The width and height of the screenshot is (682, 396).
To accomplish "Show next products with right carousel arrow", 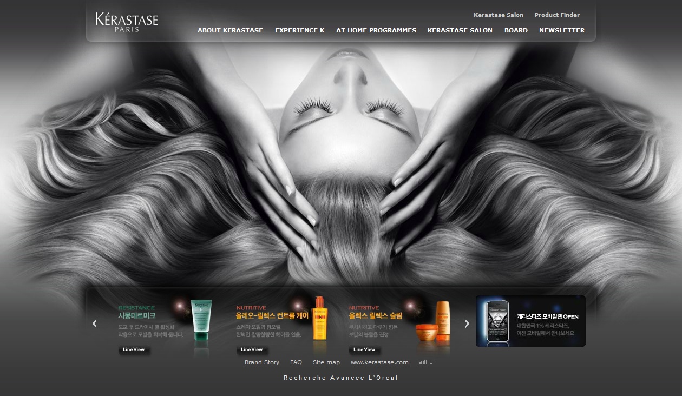I will click(x=467, y=324).
